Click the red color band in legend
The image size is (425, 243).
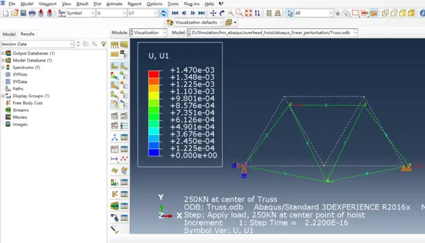click(154, 74)
